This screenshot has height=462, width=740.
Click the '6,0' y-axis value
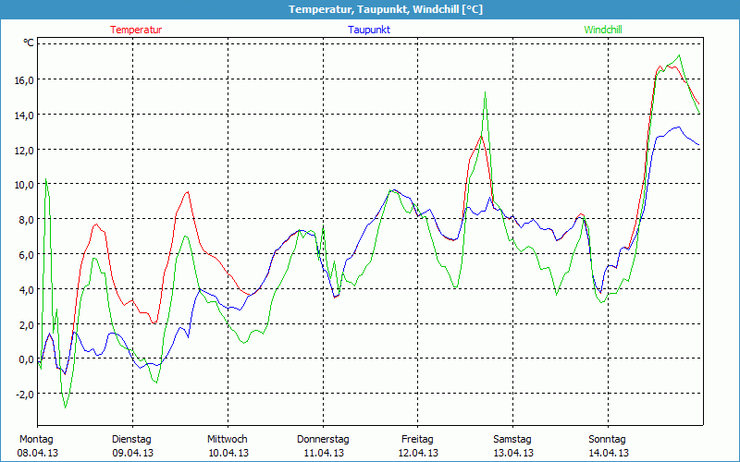[x=26, y=255]
